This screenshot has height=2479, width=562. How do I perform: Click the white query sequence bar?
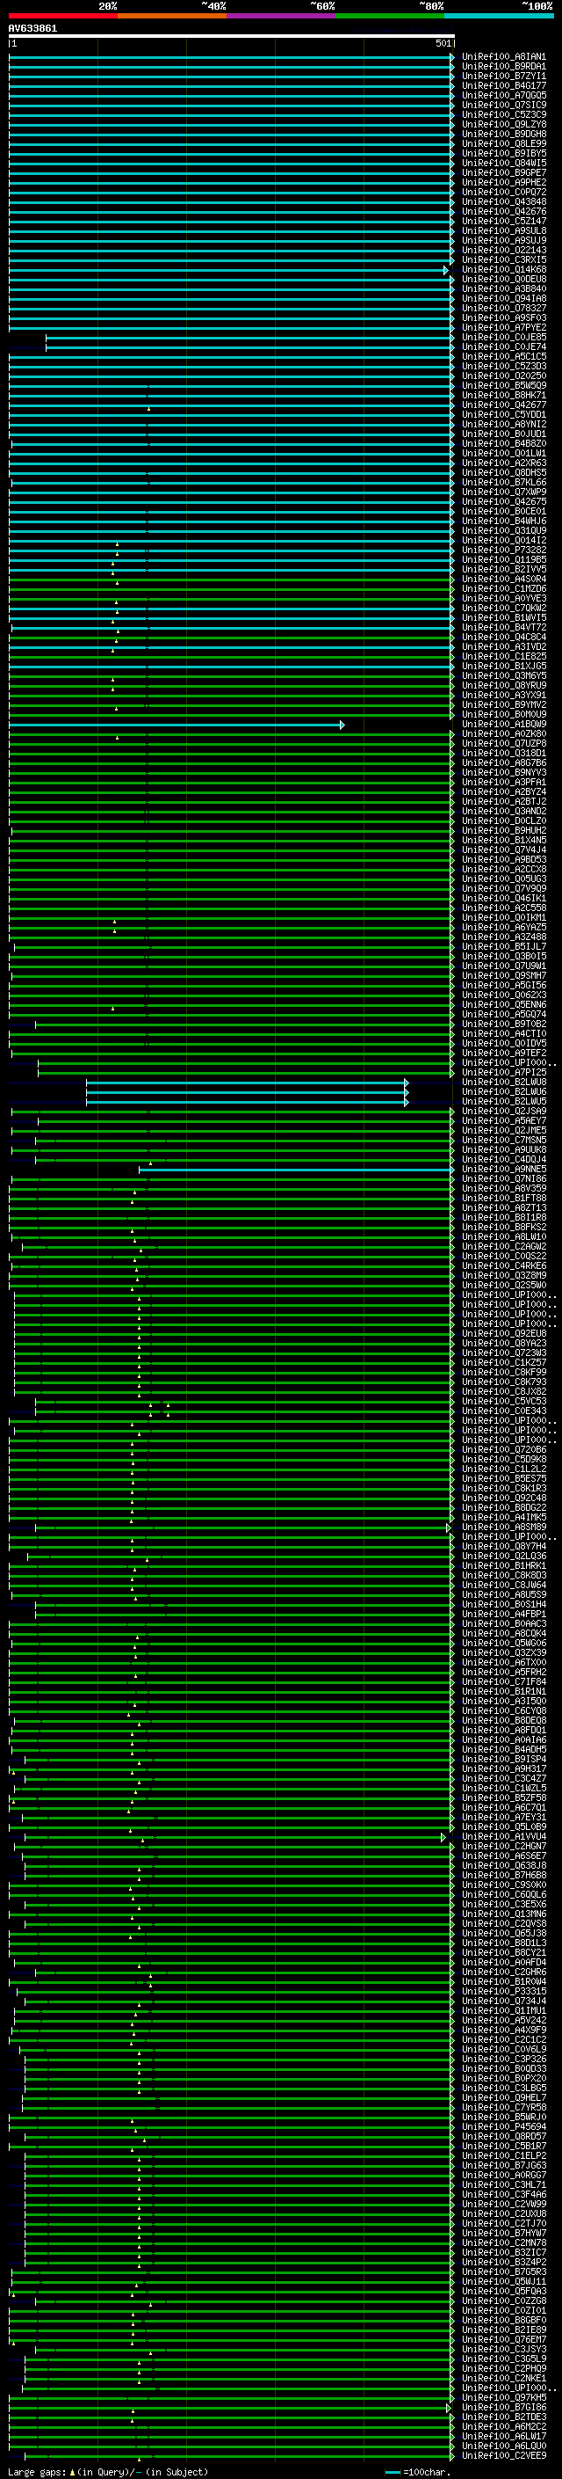tap(231, 35)
